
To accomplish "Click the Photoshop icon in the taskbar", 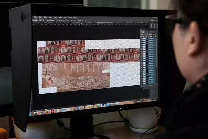I will click(x=103, y=105).
